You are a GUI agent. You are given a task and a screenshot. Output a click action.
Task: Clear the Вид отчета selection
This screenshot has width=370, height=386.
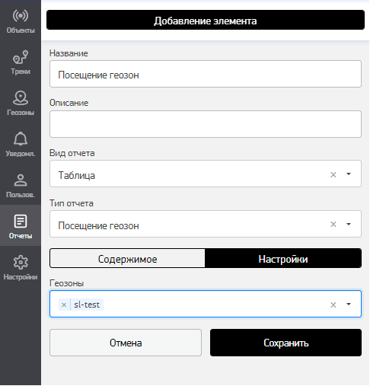click(x=333, y=174)
